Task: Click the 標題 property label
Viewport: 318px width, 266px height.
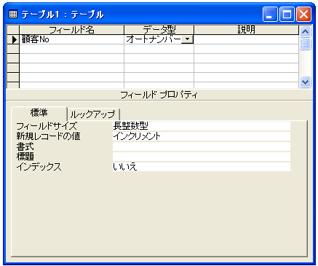Action: tap(25, 157)
